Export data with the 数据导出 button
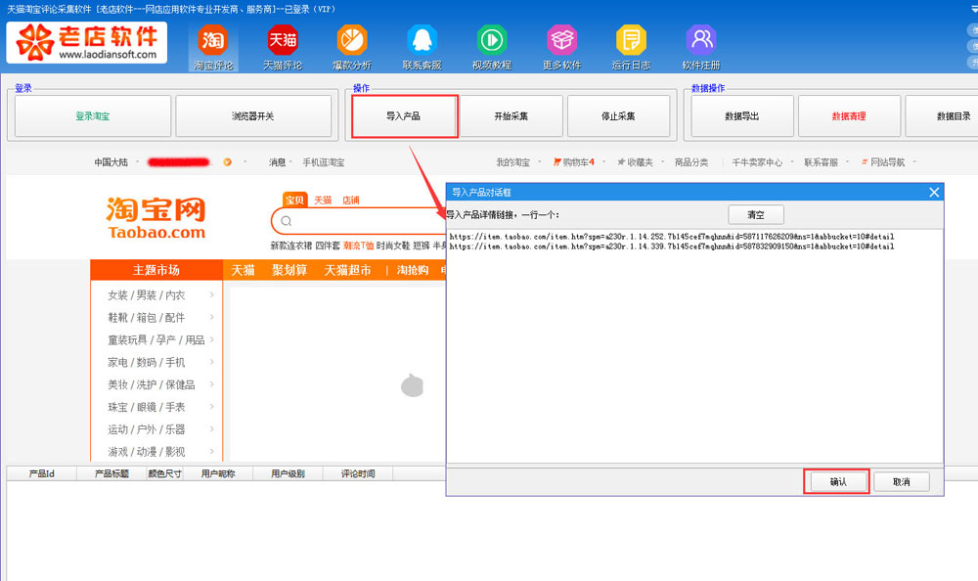 coord(742,116)
